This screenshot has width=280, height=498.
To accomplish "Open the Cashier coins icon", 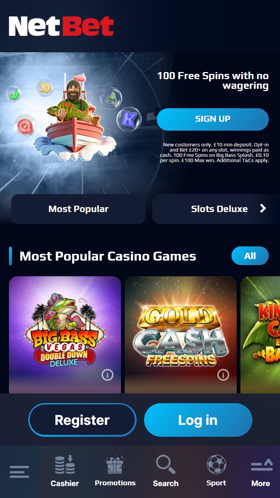I will click(65, 465).
